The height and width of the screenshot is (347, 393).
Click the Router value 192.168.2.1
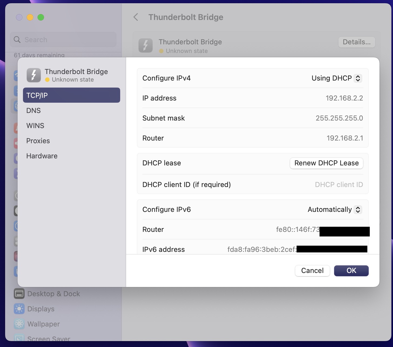point(345,138)
